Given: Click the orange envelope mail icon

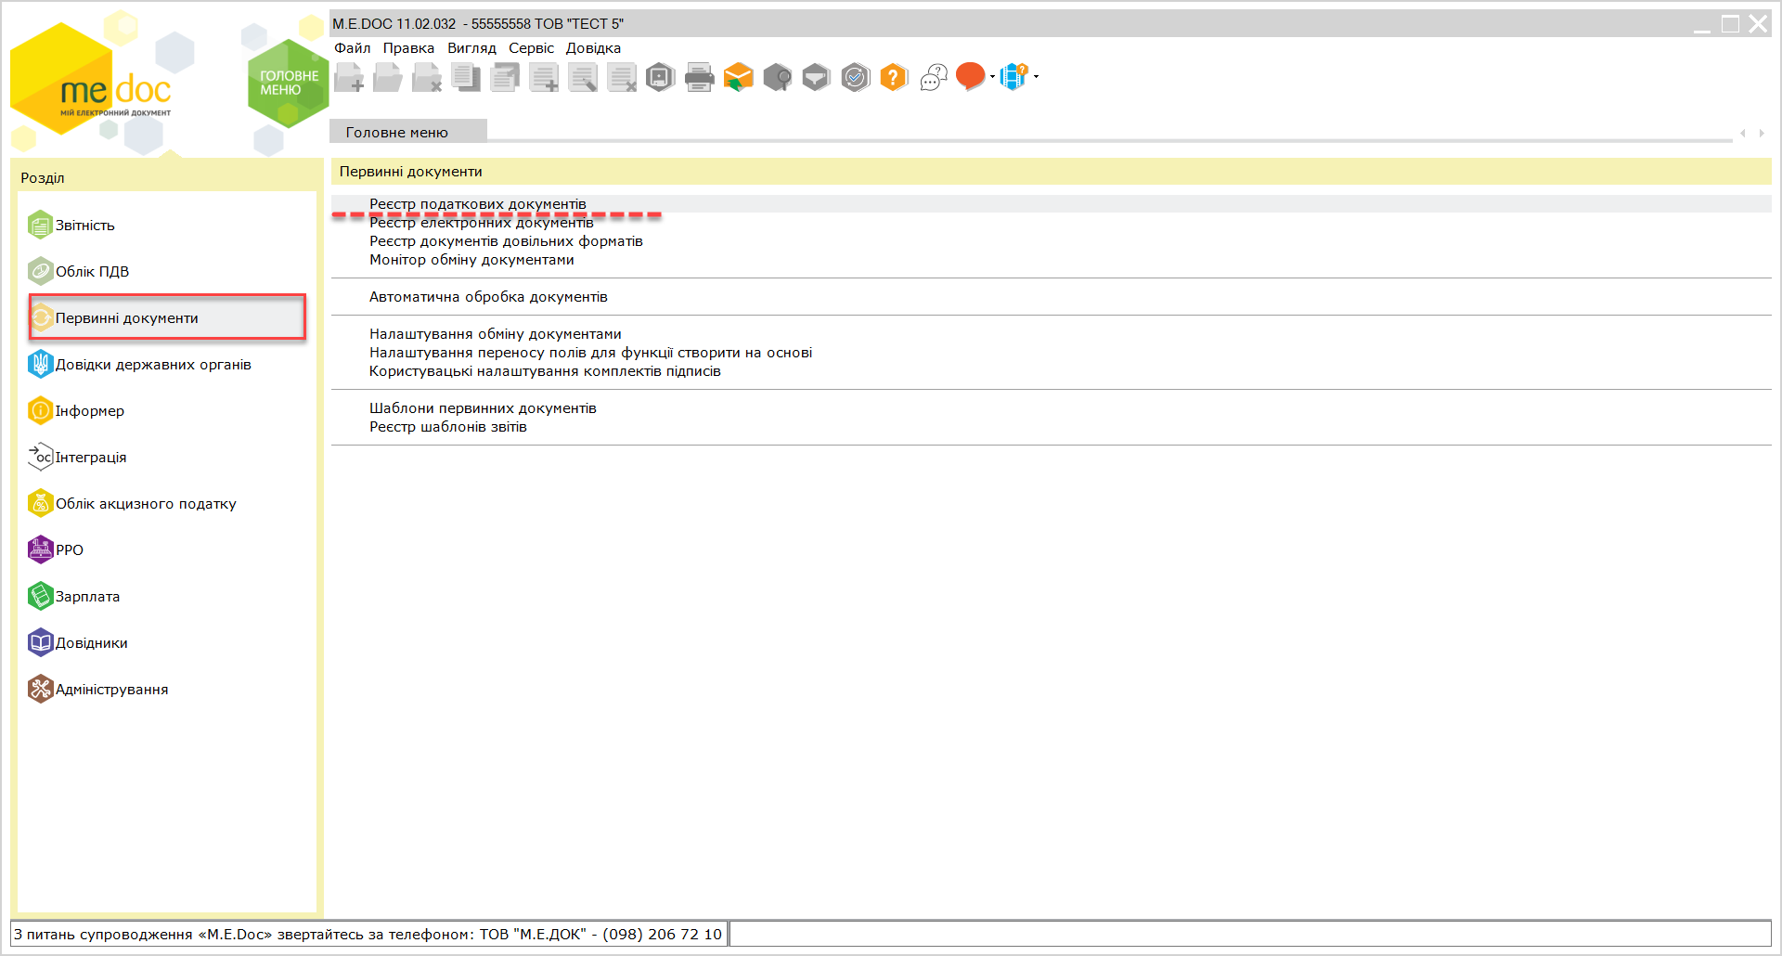Looking at the screenshot, I should (x=738, y=77).
